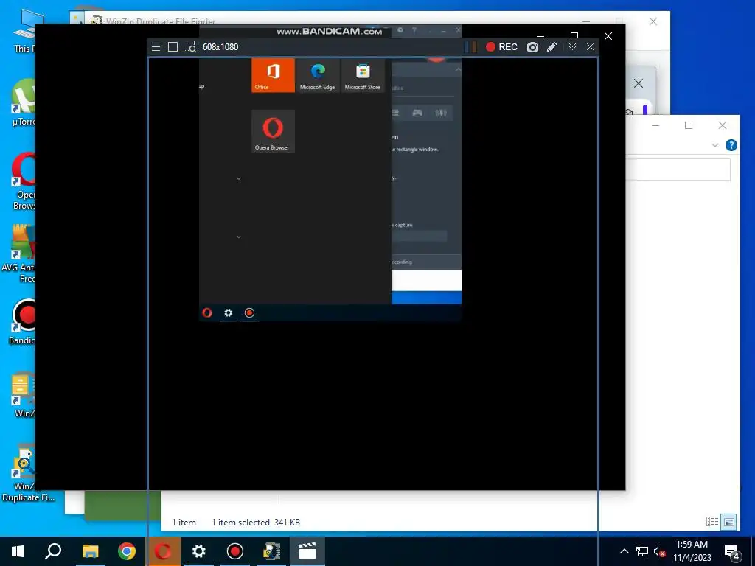Close the Bandicam recording rectangle bar
Image resolution: width=755 pixels, height=566 pixels.
591,46
